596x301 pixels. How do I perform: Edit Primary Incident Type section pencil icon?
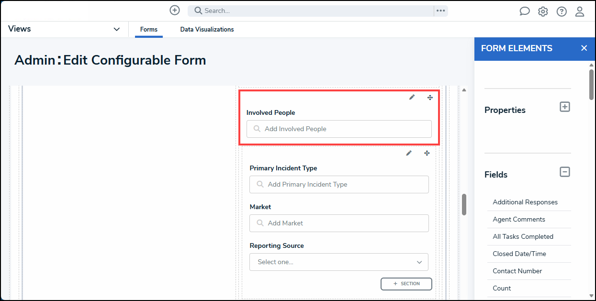(409, 153)
